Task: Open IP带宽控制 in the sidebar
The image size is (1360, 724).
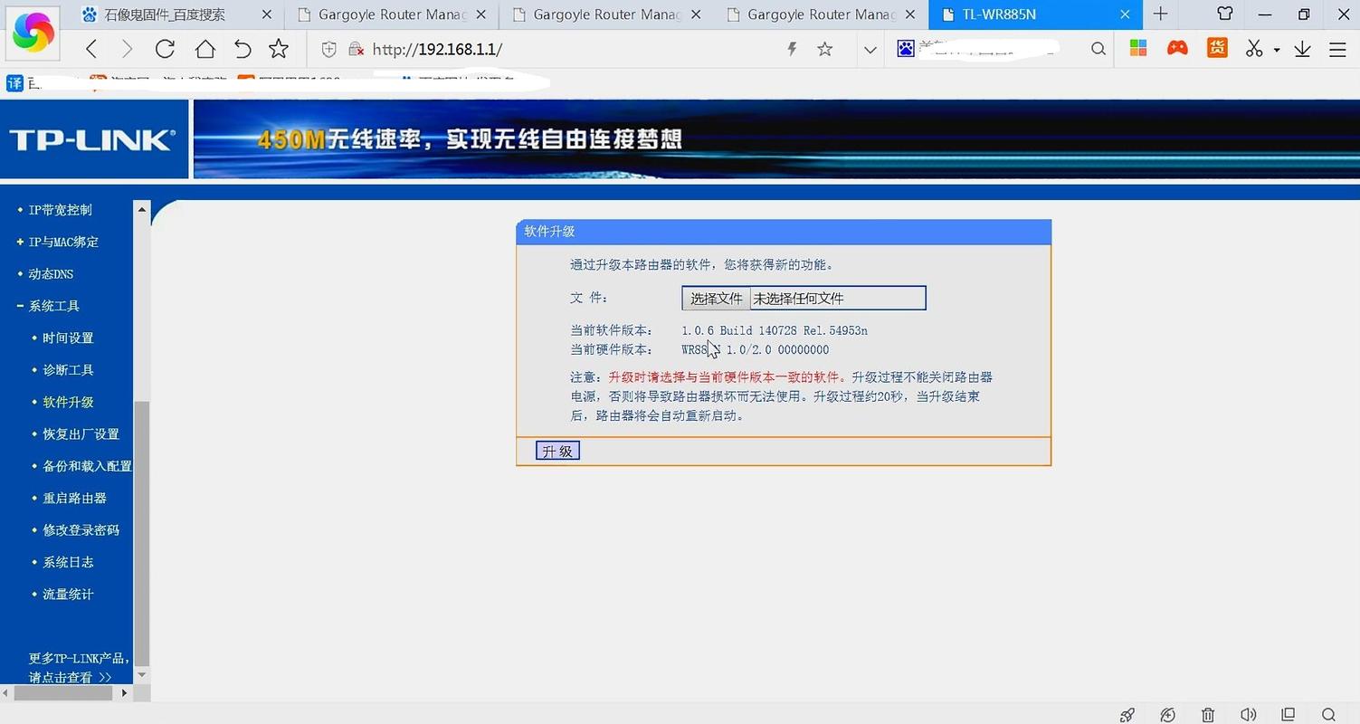Action: [60, 210]
